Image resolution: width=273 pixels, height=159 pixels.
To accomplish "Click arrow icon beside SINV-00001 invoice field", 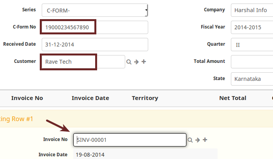I will coord(197,140).
